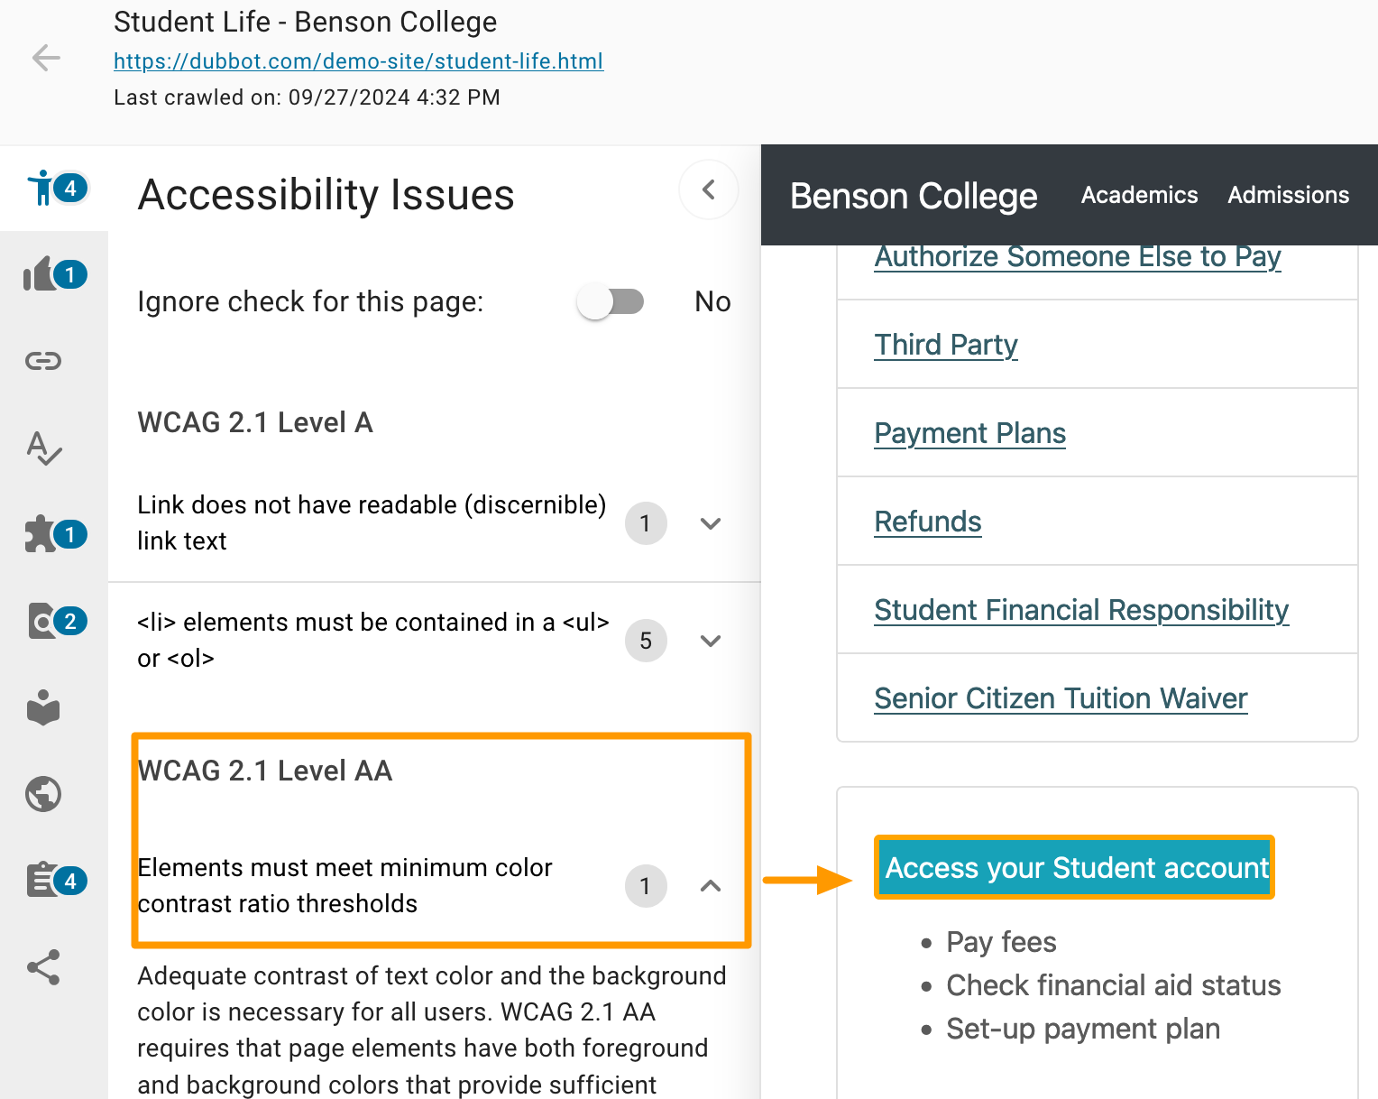
Task: Open the Academics menu item
Action: pos(1138,195)
